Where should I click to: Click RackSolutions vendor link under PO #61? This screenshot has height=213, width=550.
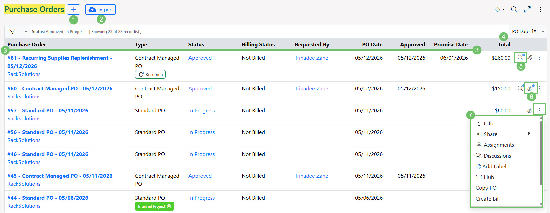[24, 74]
